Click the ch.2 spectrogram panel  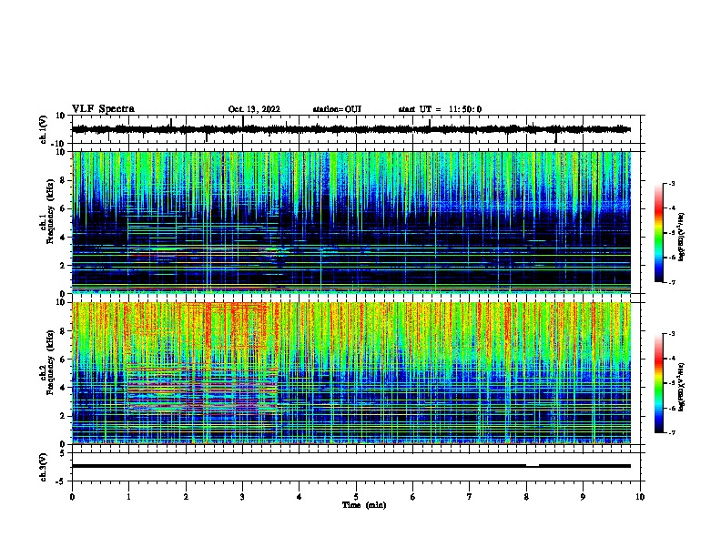(351, 373)
